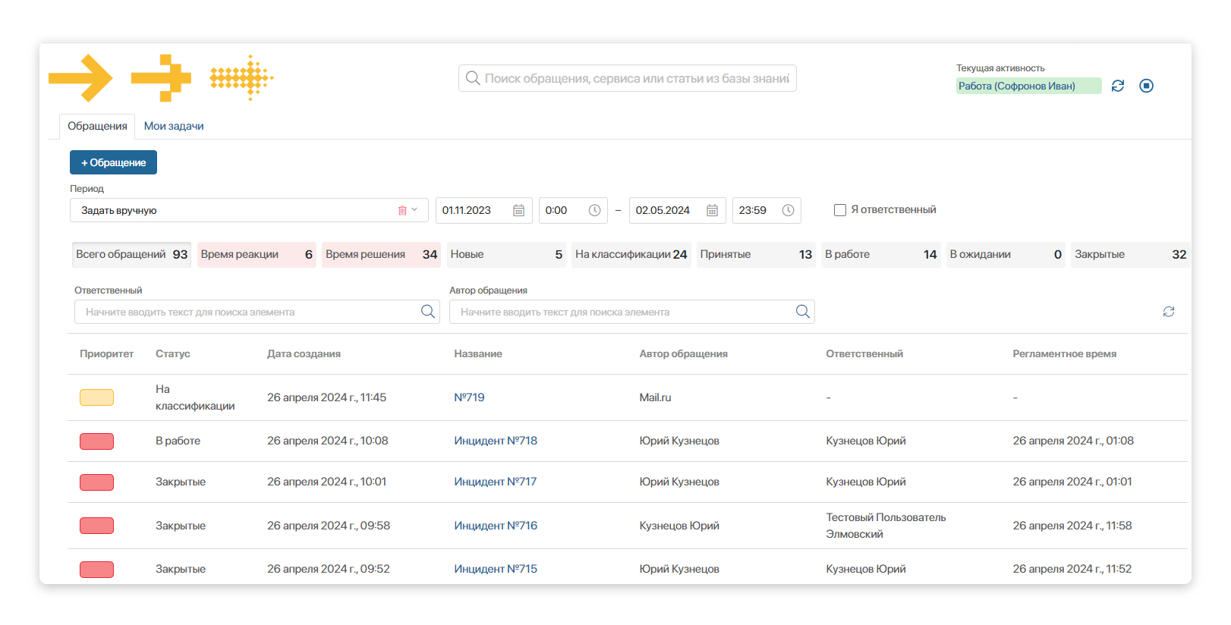Click the Работа (Софронов Иван) activity field

point(1028,86)
